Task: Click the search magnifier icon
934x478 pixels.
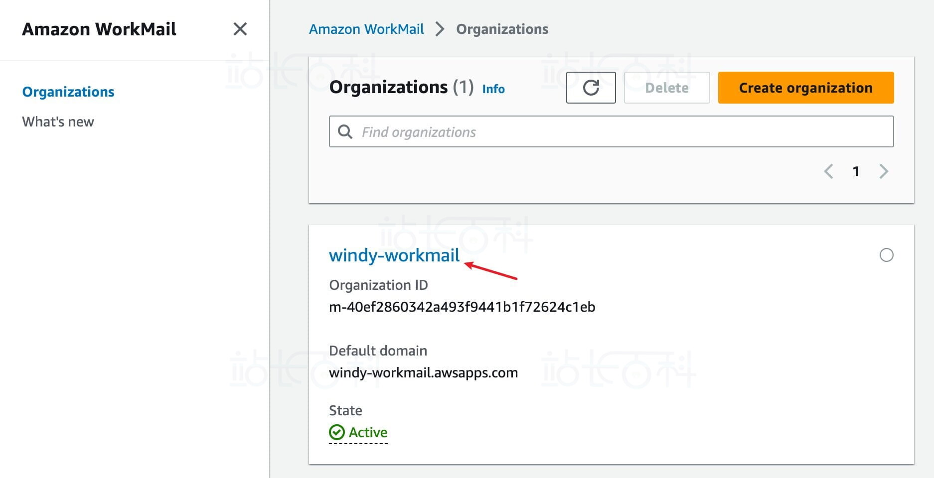Action: 345,131
